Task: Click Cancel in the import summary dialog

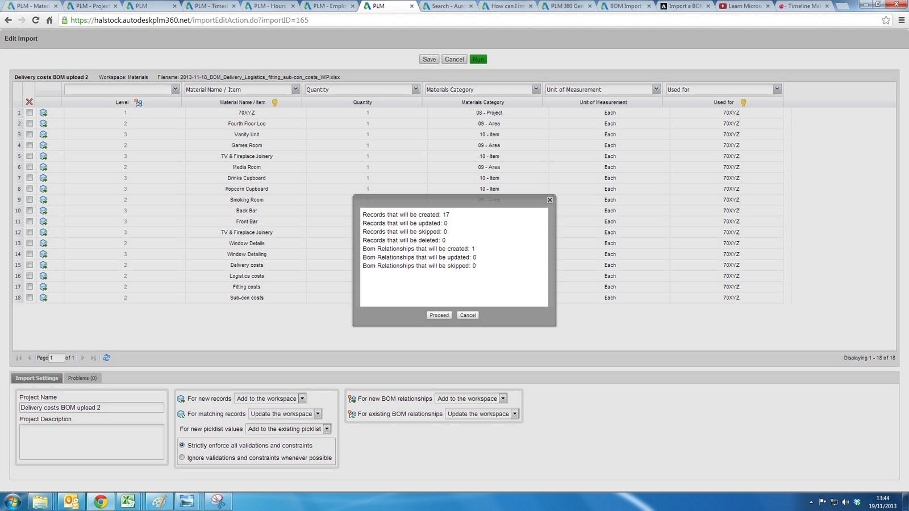Action: [x=468, y=315]
